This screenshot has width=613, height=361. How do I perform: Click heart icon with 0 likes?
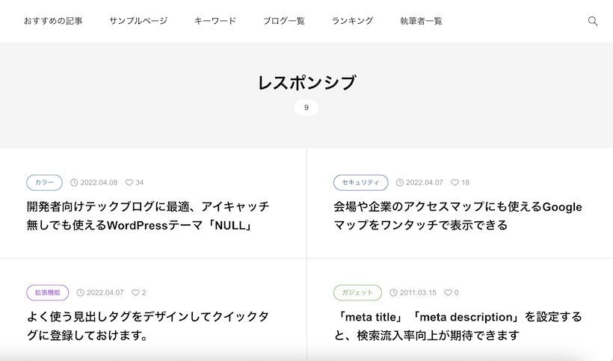click(448, 293)
